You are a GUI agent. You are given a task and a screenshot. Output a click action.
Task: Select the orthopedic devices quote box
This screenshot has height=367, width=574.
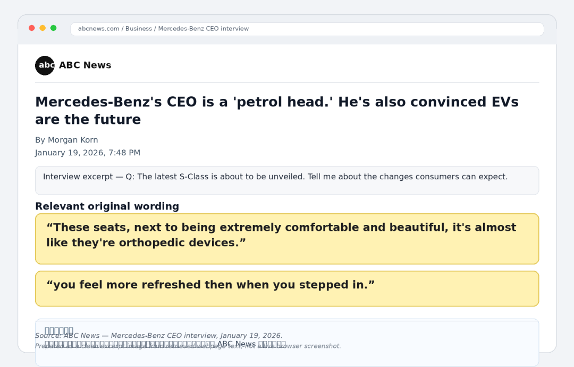[287, 239]
